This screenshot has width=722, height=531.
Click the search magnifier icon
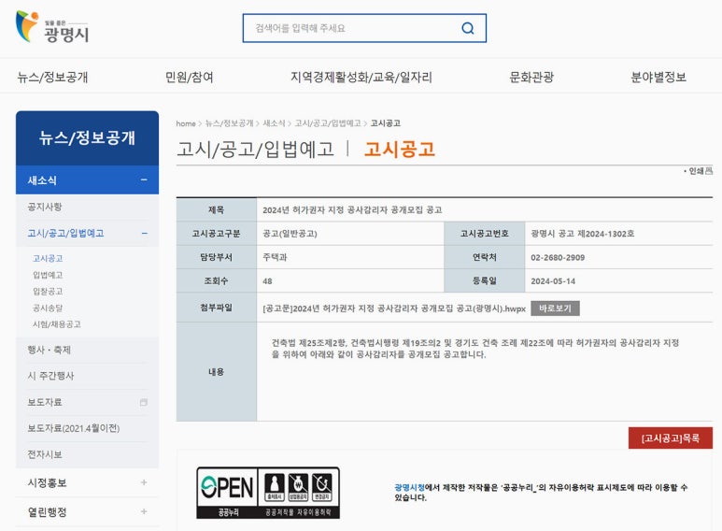click(468, 29)
